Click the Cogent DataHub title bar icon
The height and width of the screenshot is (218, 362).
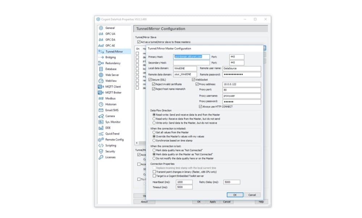click(x=98, y=20)
